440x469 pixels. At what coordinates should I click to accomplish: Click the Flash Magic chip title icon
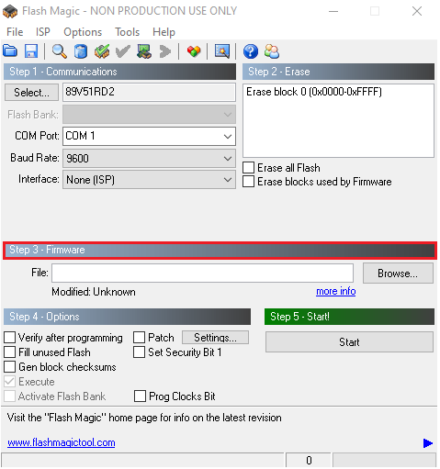tap(10, 11)
